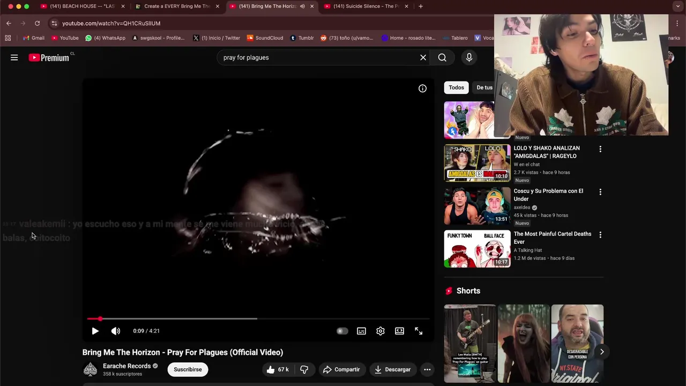Screen dimensions: 686x386
Task: Open browser three-dot menu
Action: [677, 23]
